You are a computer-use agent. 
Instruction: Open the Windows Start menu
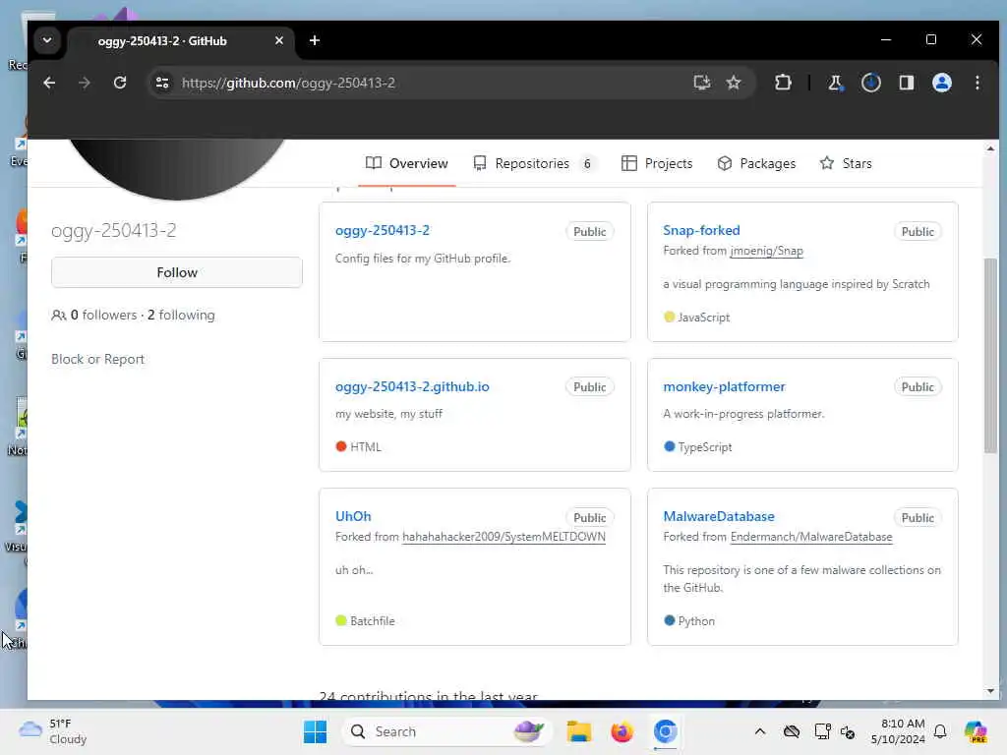[315, 731]
